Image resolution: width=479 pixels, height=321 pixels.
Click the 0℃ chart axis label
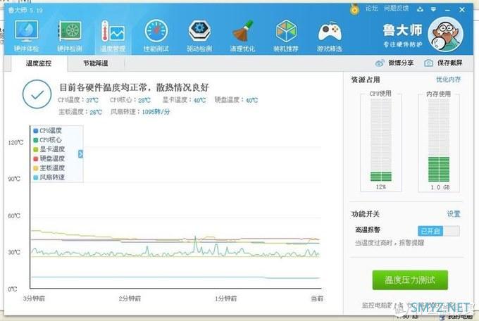point(13,289)
